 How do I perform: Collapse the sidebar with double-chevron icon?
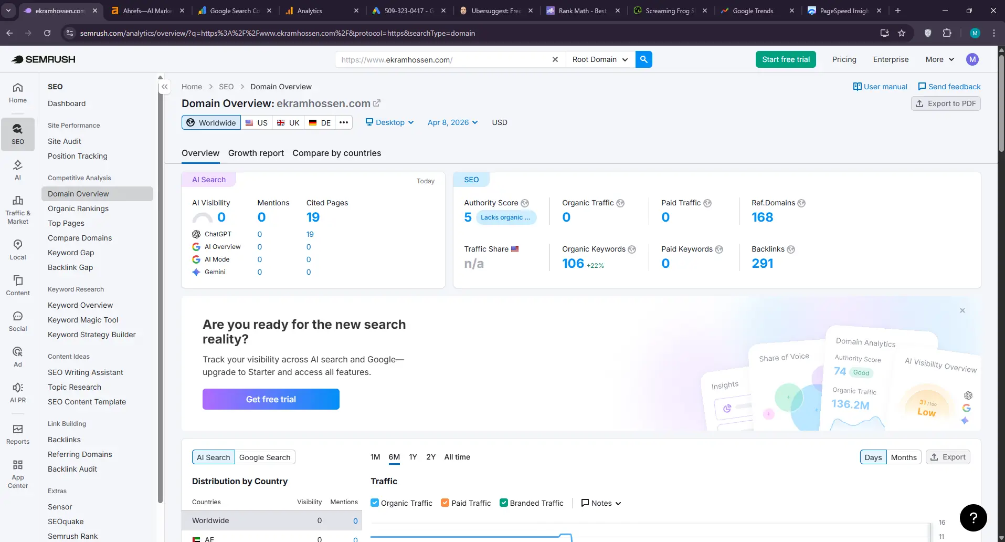pyautogui.click(x=165, y=87)
